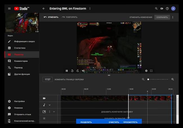Image resolution: width=183 pixels, height=128 pixels.
Task: Click Очистить in the blue bar
Action: point(114,122)
